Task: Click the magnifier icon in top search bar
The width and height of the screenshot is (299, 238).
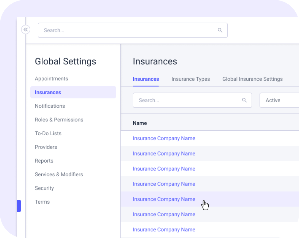Action: (x=220, y=30)
